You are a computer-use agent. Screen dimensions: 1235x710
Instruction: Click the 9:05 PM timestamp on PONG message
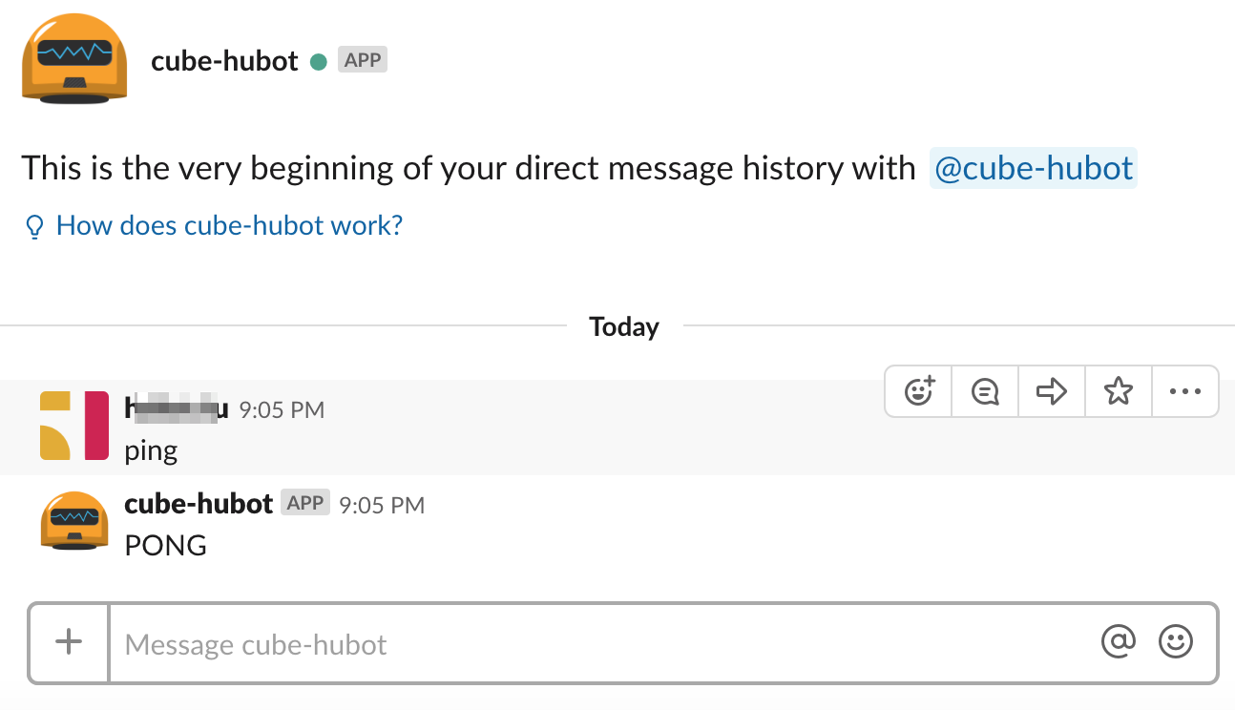click(382, 505)
